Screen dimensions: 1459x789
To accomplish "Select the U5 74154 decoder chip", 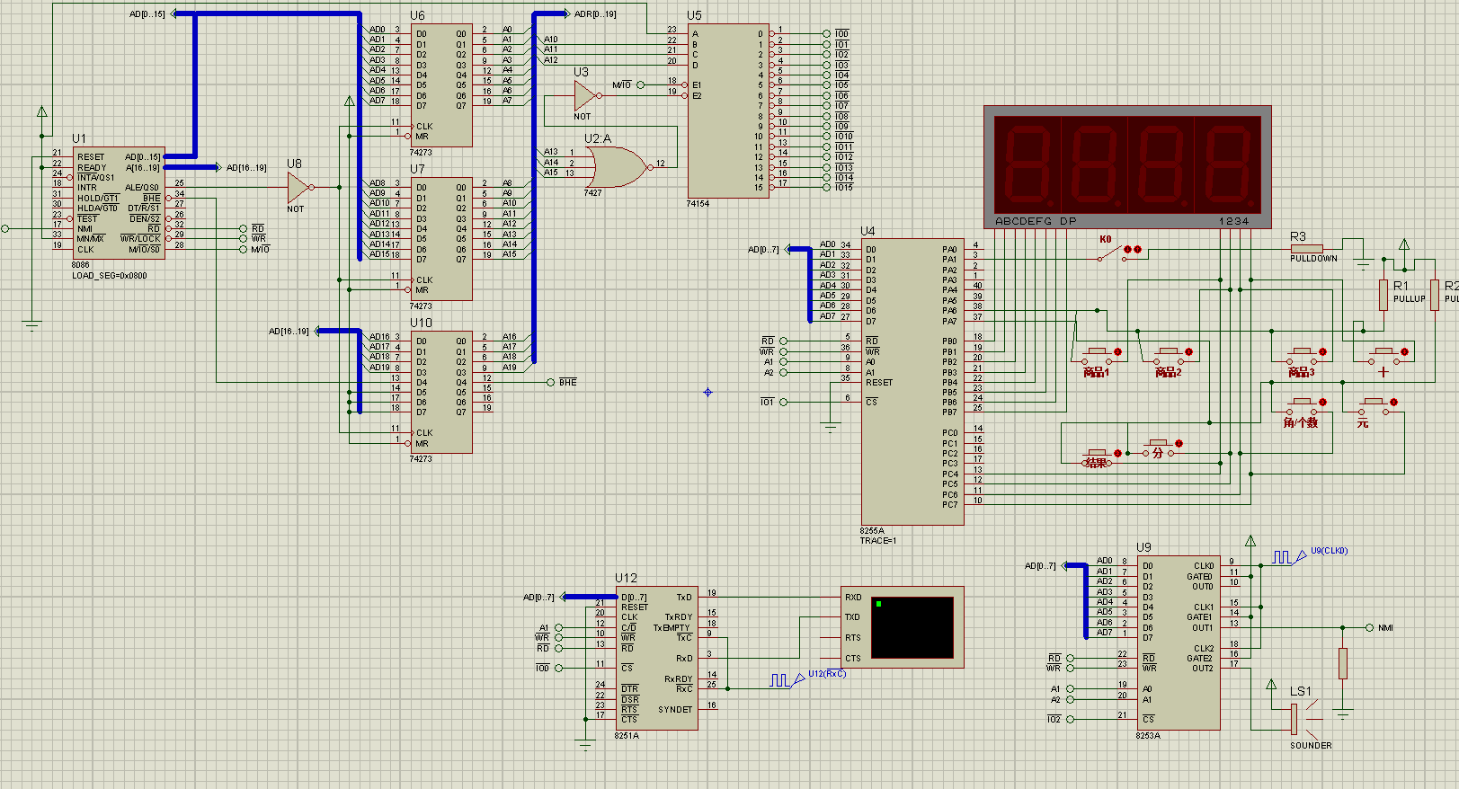I will 728,111.
